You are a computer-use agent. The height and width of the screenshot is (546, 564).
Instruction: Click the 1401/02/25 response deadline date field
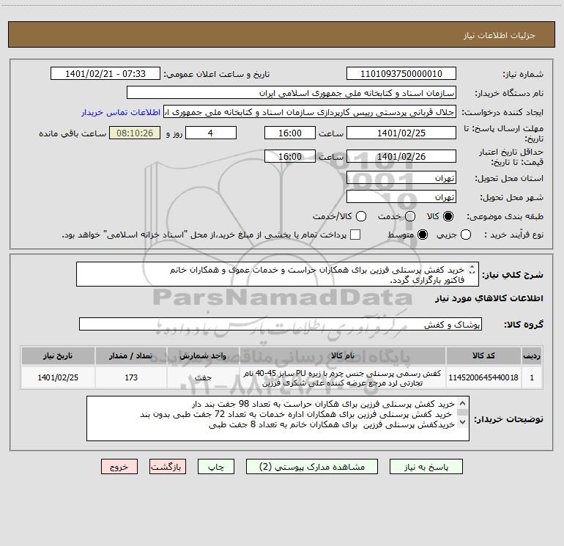point(401,133)
